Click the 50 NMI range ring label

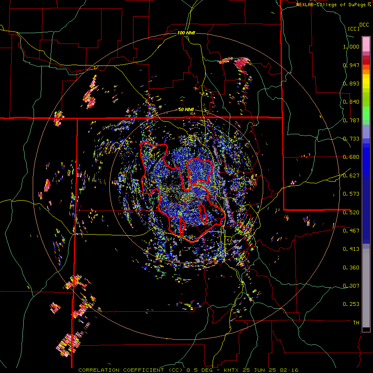pos(186,109)
